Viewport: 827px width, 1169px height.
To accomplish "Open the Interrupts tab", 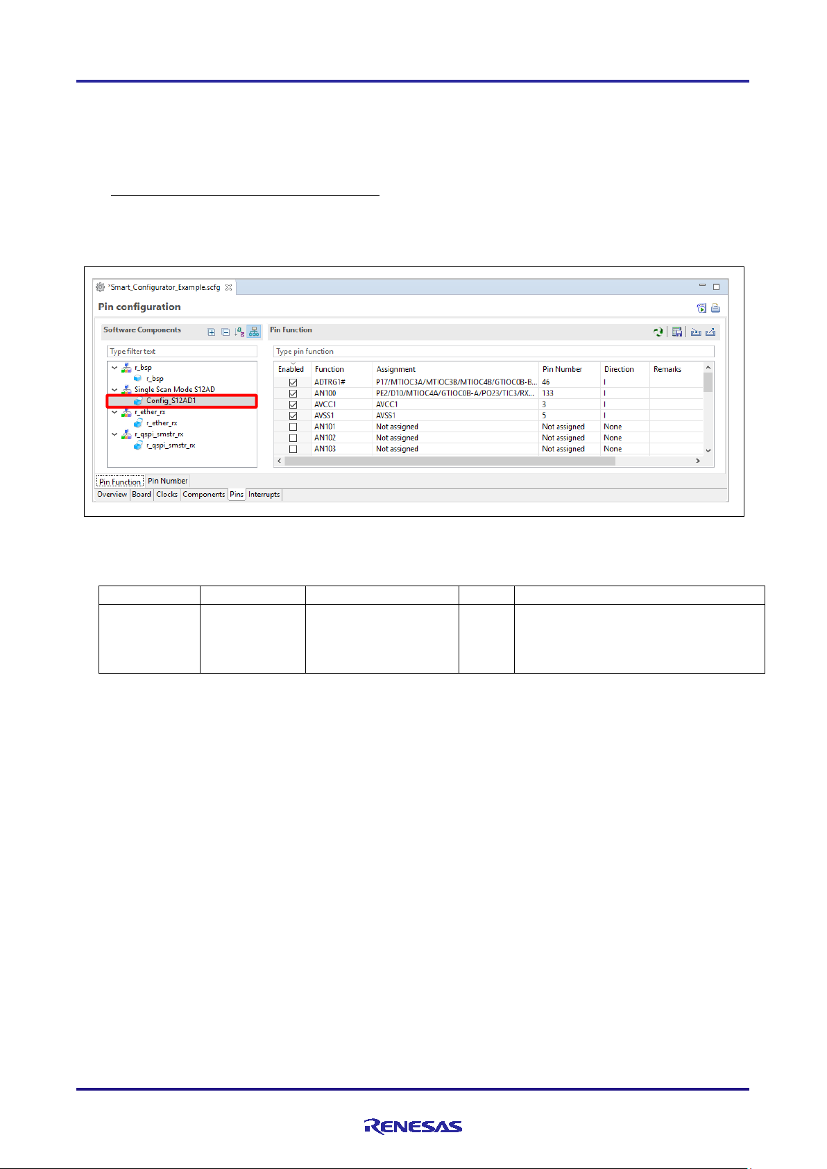I will pyautogui.click(x=264, y=495).
